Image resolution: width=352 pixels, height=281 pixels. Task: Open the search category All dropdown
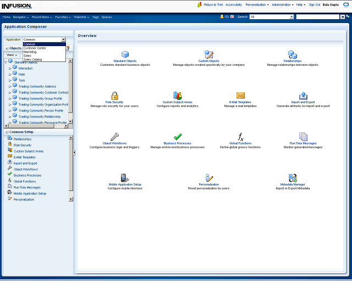291,17
